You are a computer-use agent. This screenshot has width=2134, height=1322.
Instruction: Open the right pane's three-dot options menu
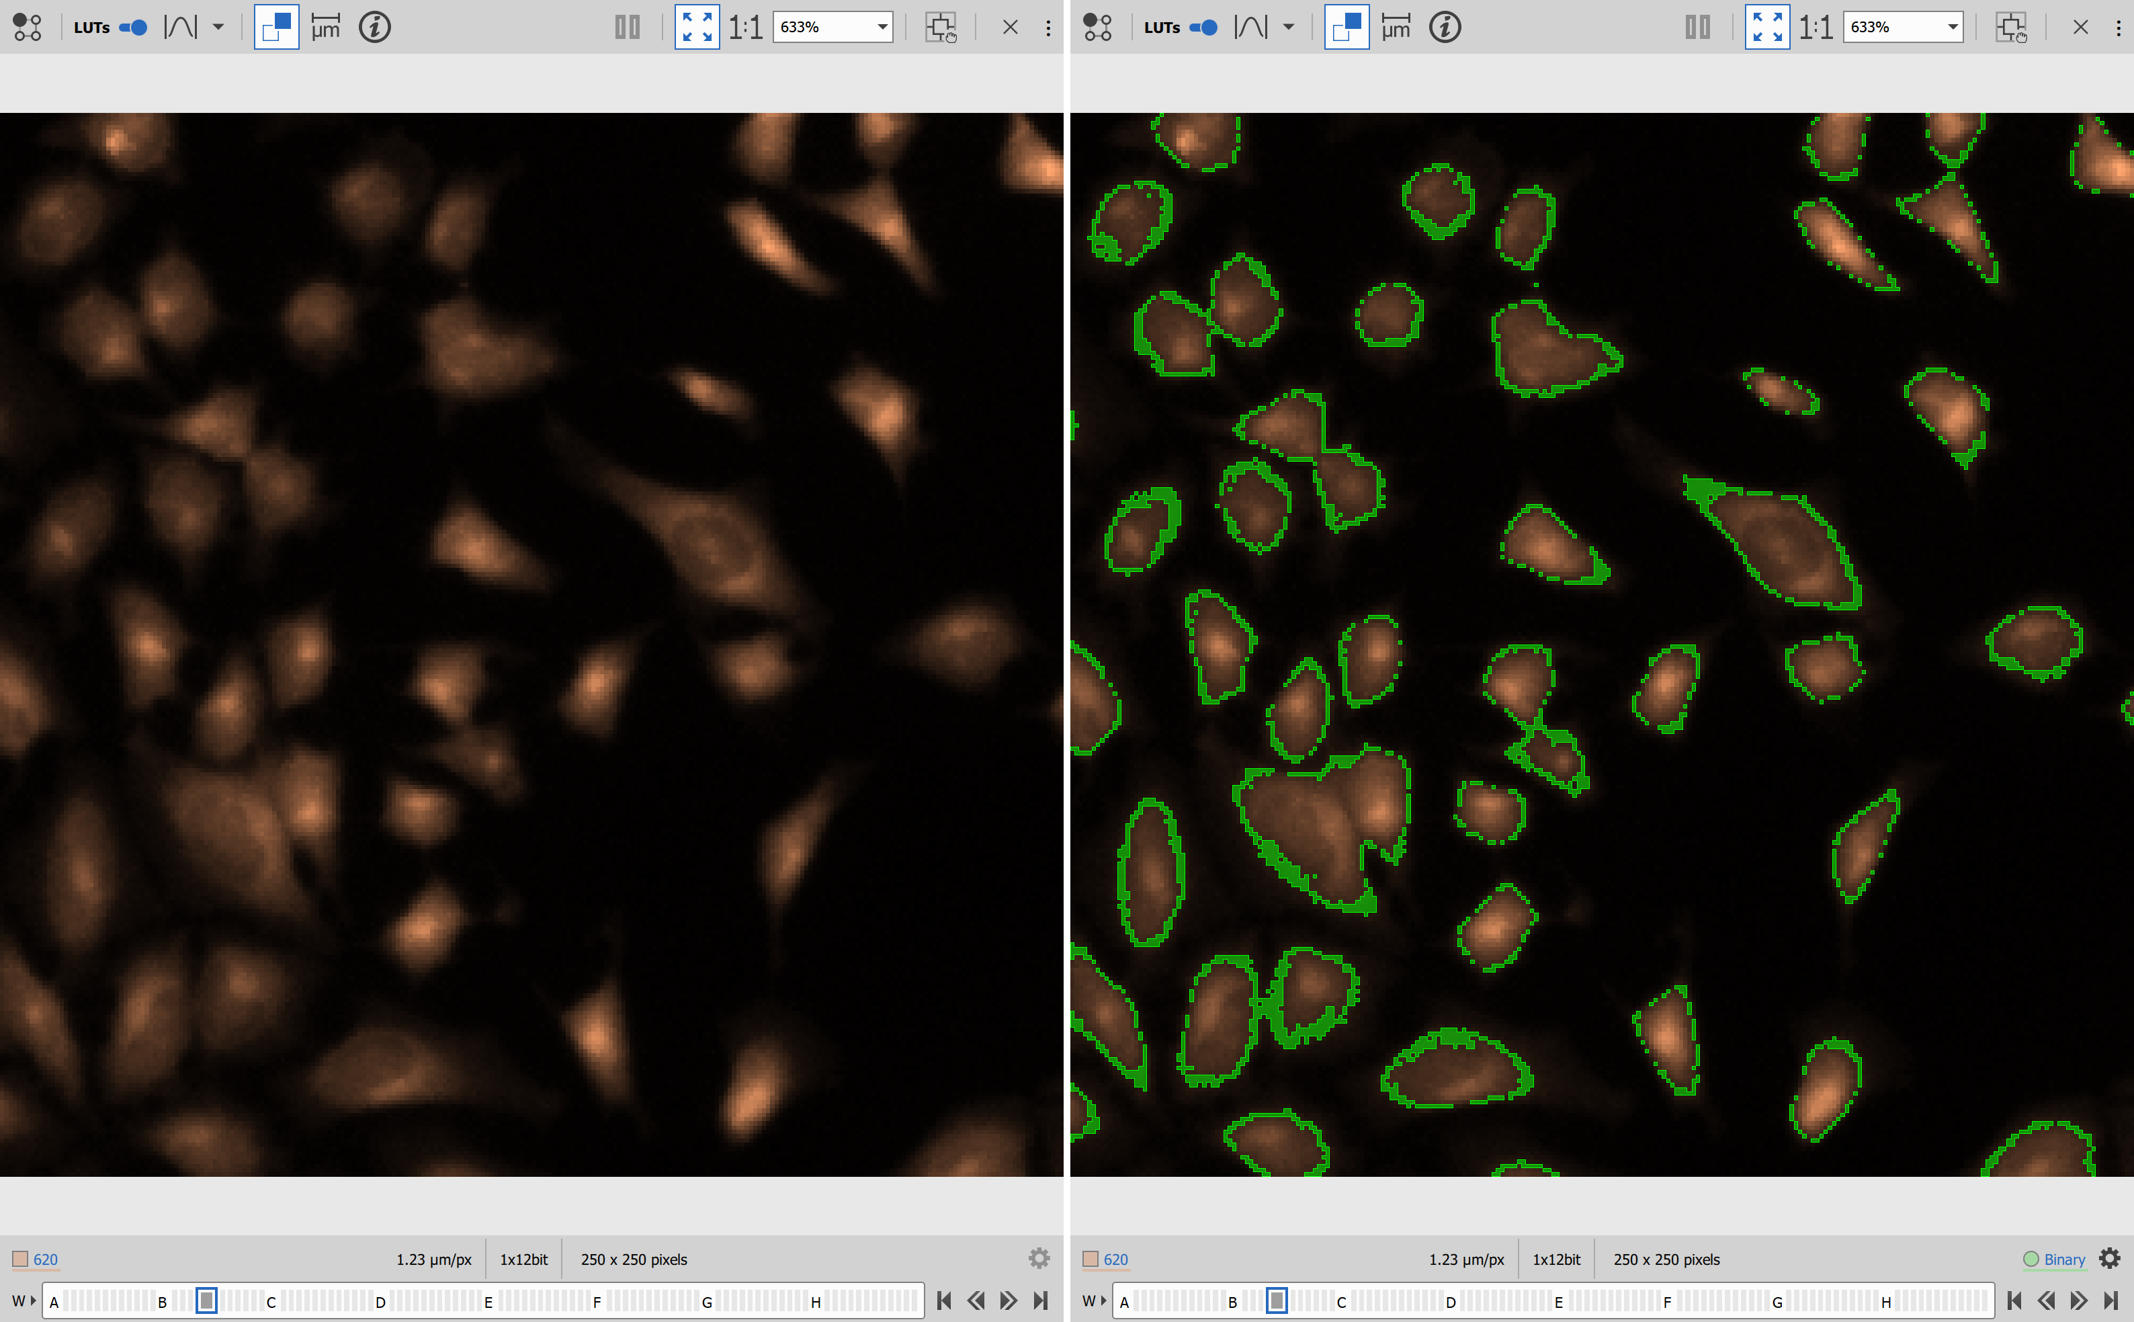[x=2119, y=27]
